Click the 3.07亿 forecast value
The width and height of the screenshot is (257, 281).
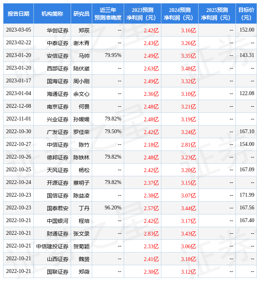coord(188,196)
